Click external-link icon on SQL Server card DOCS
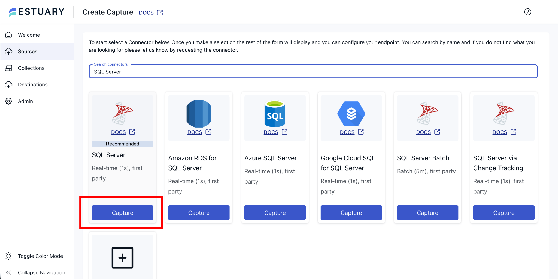The image size is (558, 279). pos(132,132)
